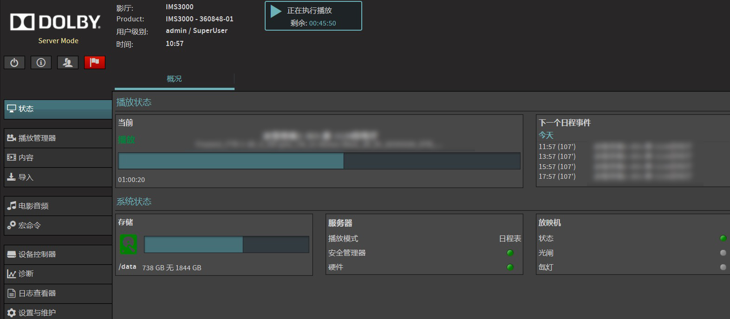
Task: Click the play icon in status box
Action: point(276,11)
